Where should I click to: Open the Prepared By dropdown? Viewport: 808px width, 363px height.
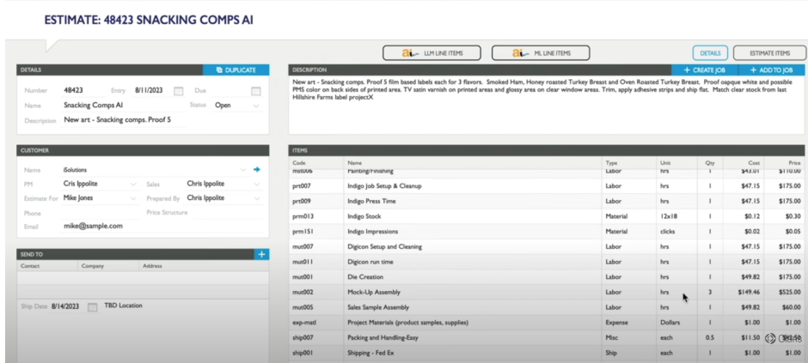(257, 198)
